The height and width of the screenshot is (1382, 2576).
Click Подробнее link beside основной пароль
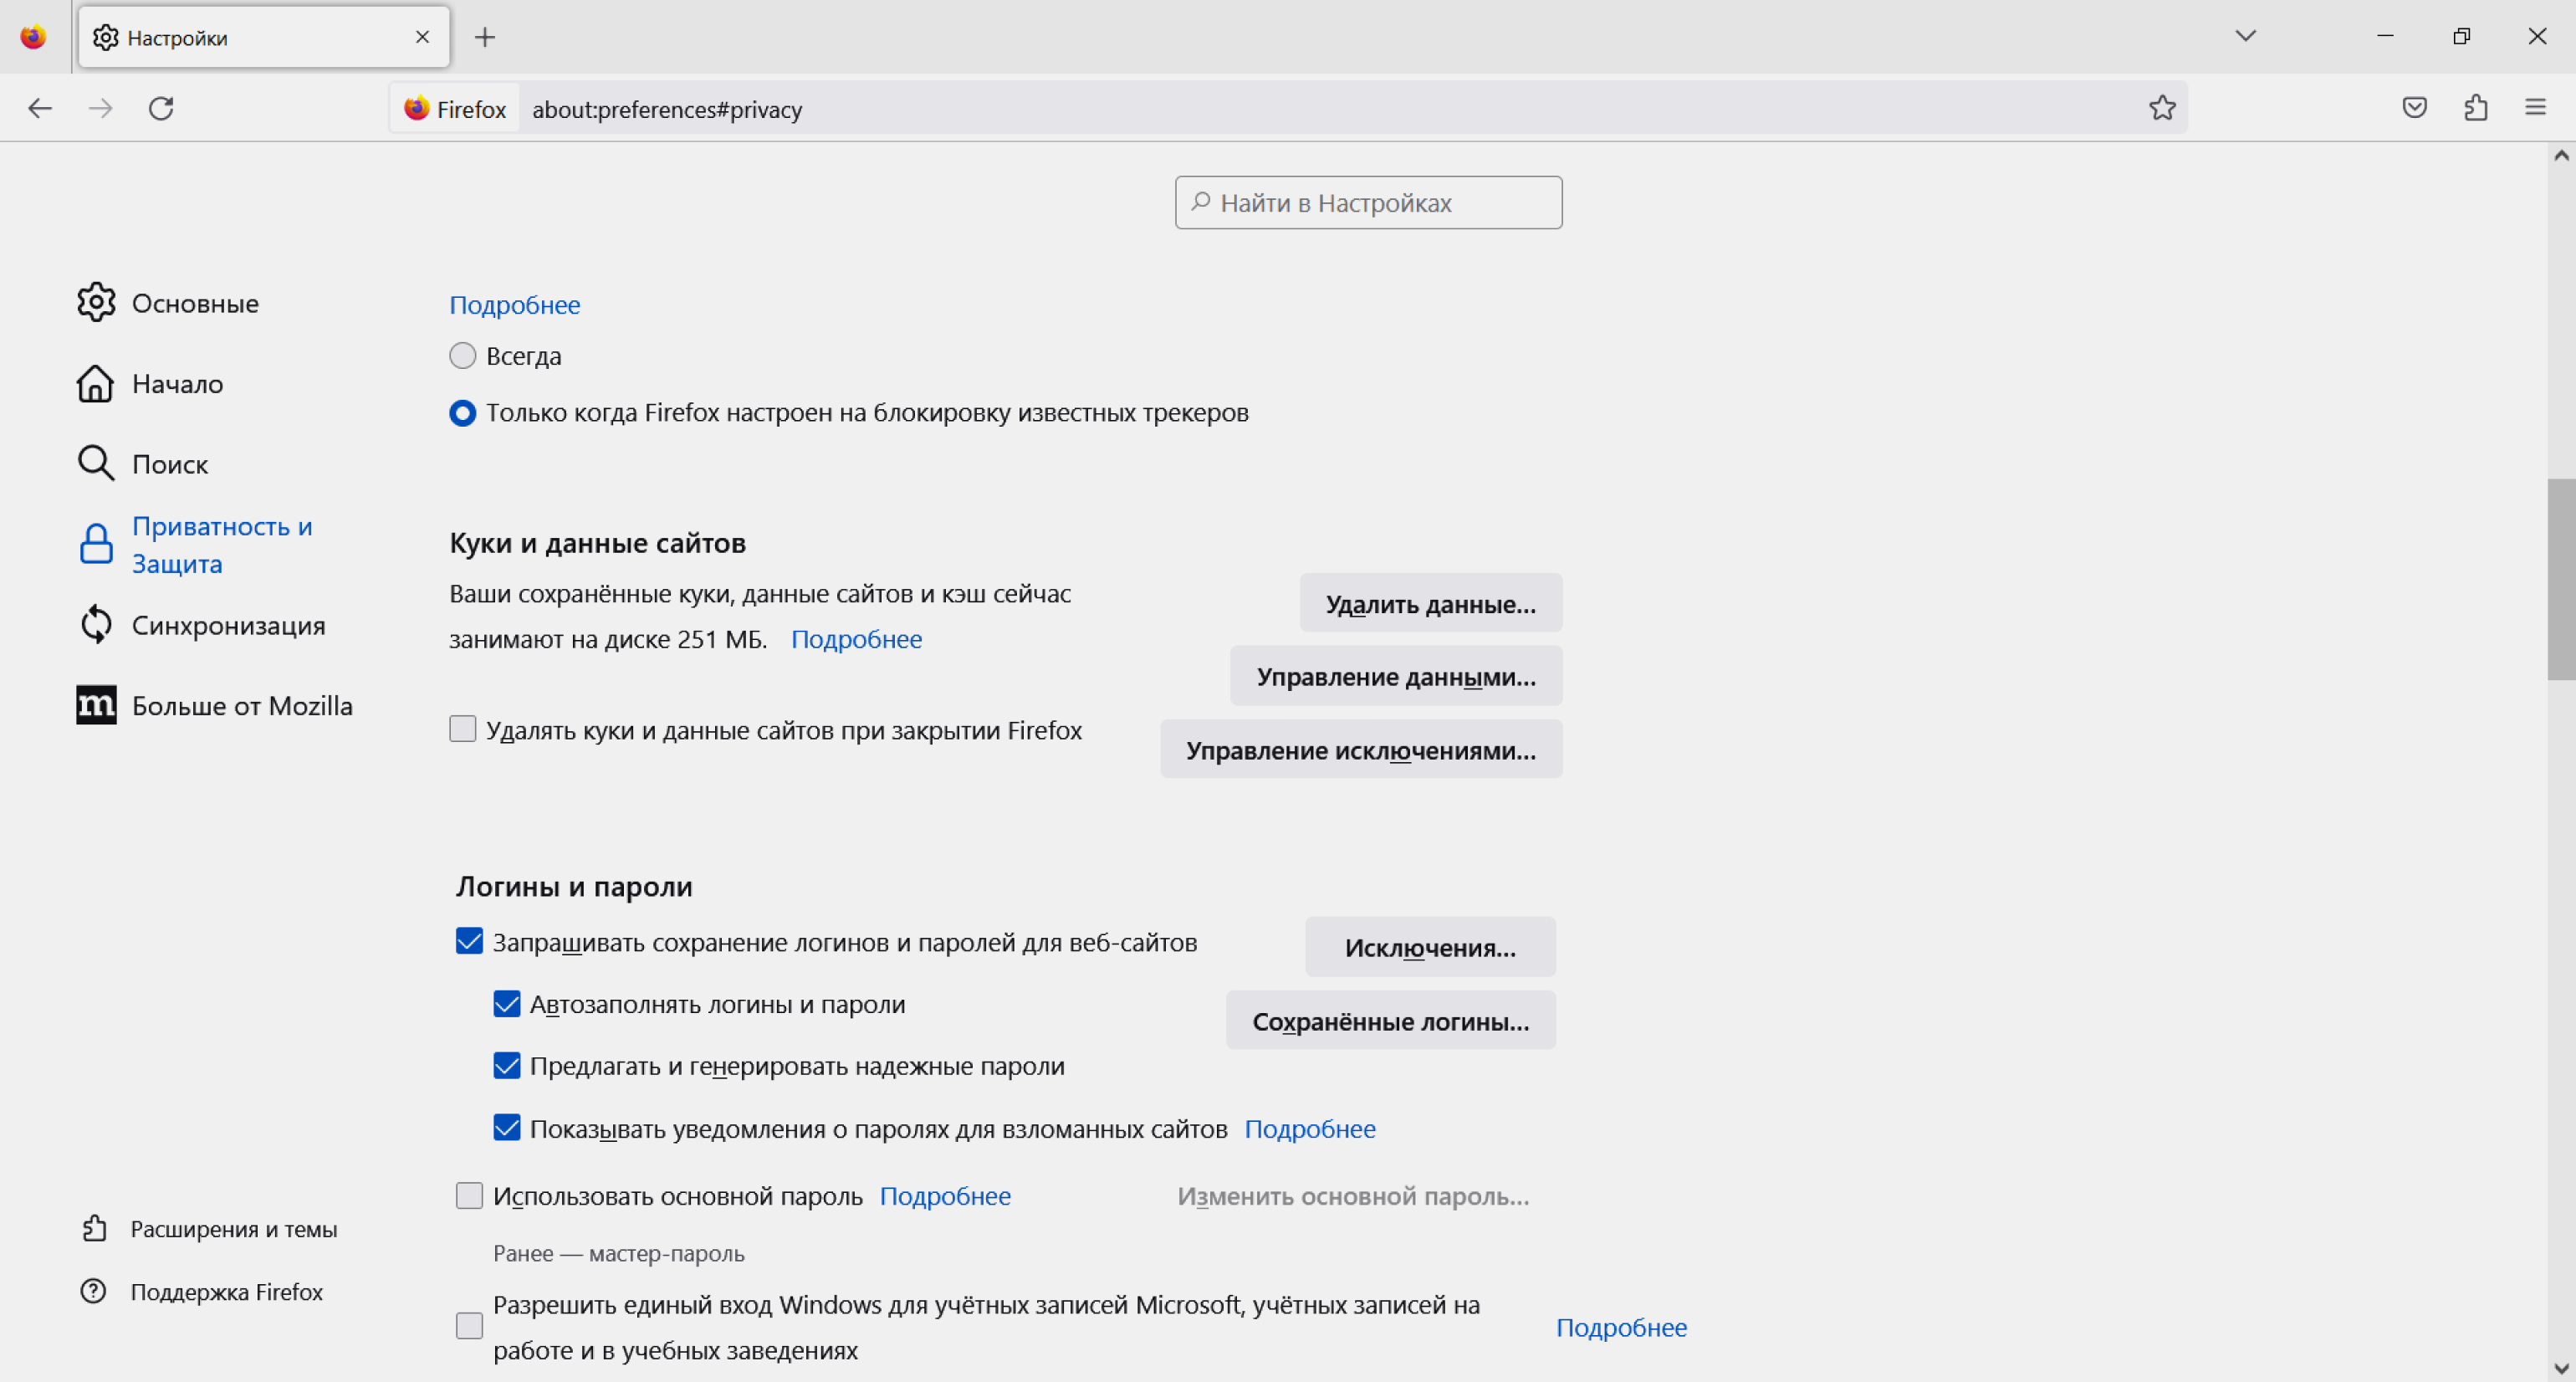click(945, 1196)
